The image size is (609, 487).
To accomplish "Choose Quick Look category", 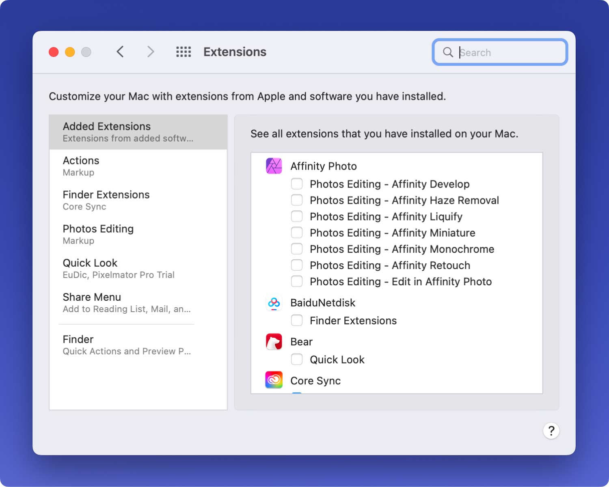I will tap(138, 269).
